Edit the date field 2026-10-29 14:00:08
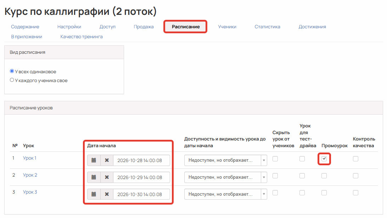Viewport: 387px width, 218px height. tap(141, 177)
